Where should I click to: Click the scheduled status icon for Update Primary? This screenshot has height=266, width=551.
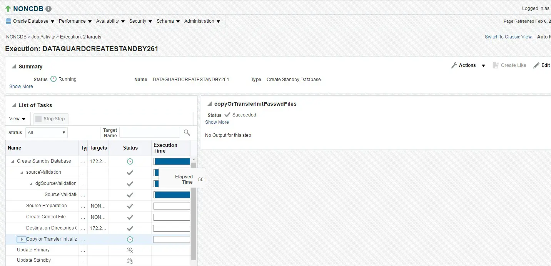click(130, 250)
